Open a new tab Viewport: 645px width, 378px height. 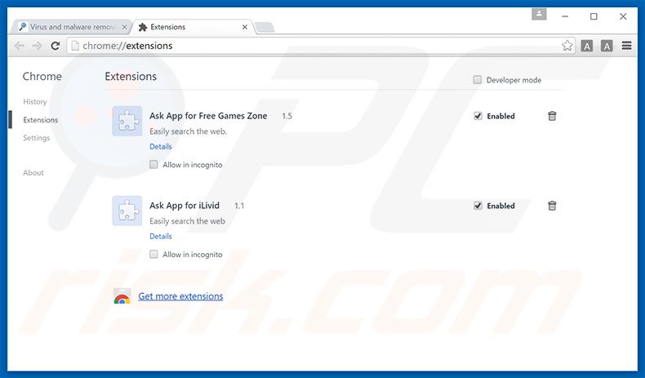pos(265,28)
